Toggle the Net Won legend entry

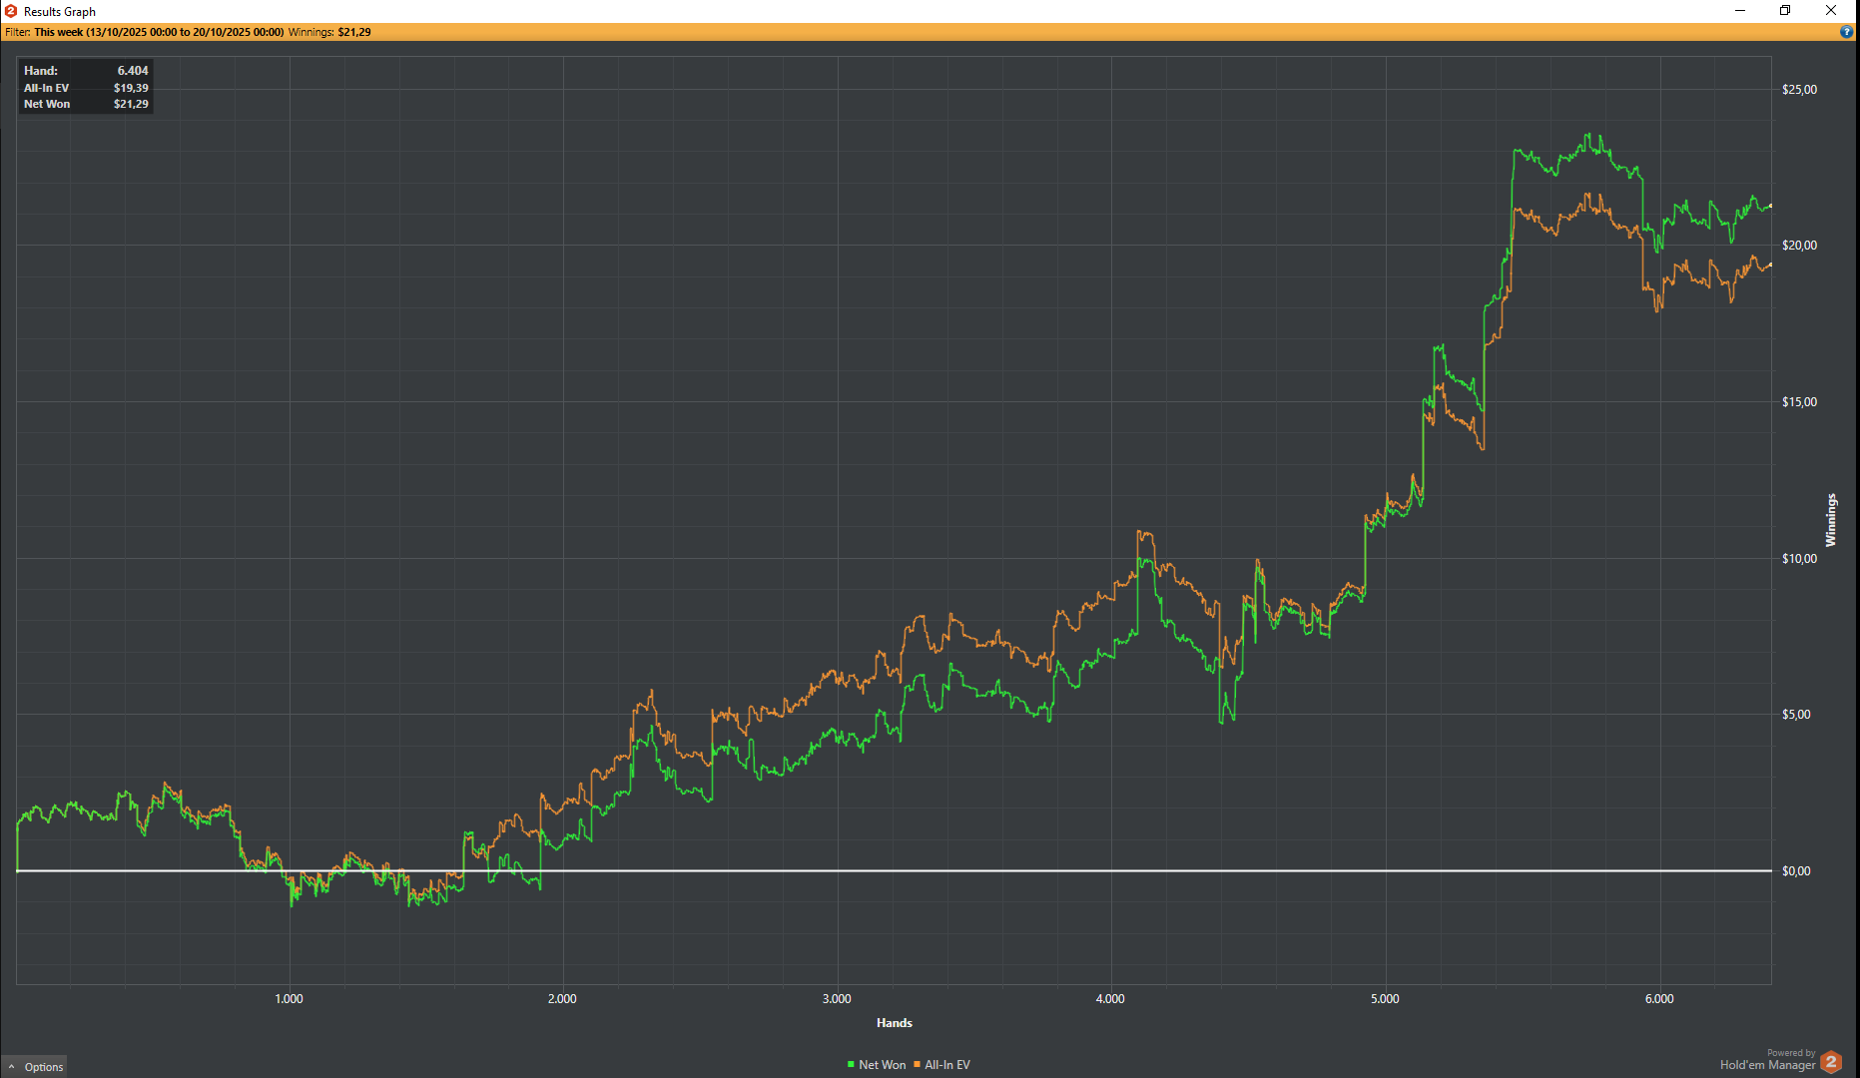877,1065
